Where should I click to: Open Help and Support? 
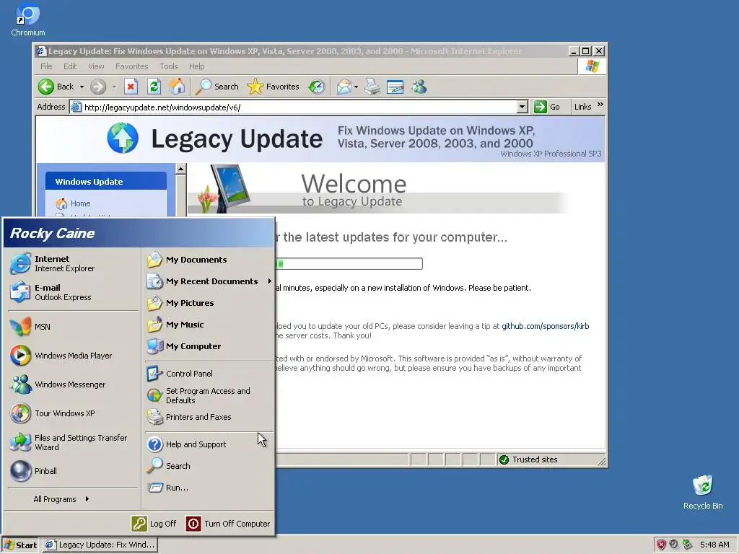(x=209, y=444)
